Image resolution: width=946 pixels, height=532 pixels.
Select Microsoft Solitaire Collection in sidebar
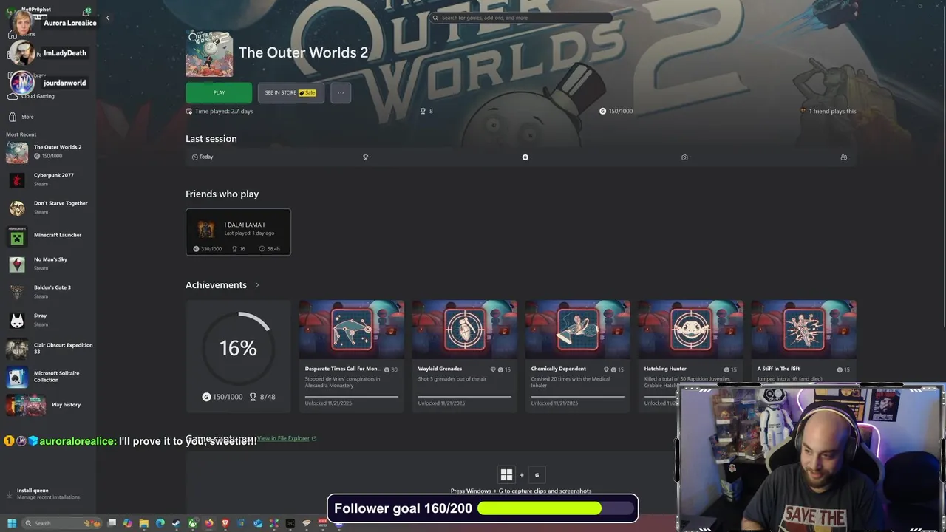tap(48, 376)
